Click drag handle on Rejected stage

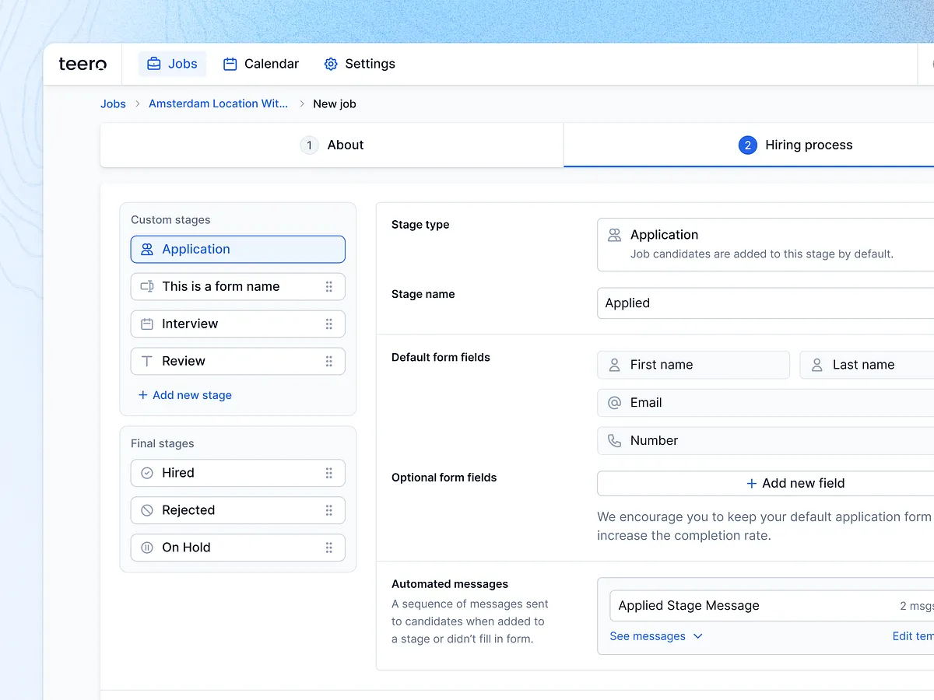point(329,510)
